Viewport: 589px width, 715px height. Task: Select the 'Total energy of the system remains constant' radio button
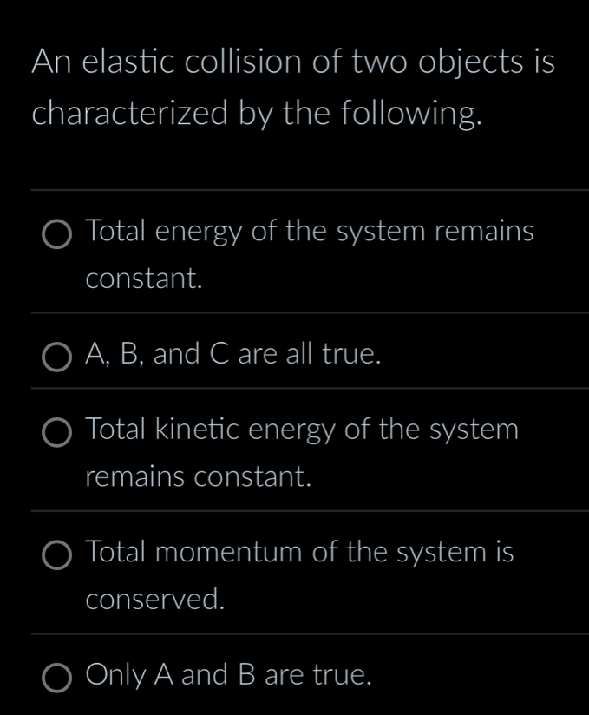click(x=59, y=234)
